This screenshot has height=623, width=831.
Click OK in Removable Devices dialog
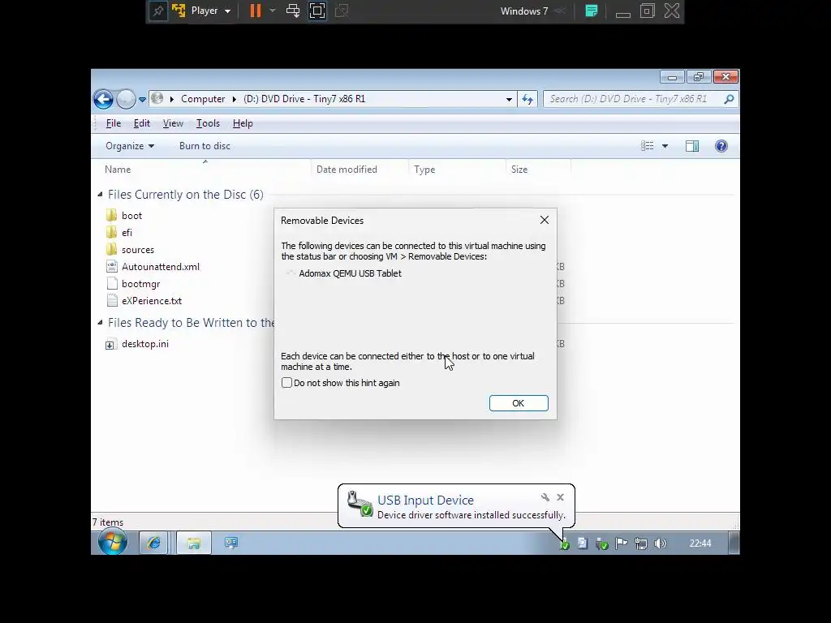click(519, 403)
